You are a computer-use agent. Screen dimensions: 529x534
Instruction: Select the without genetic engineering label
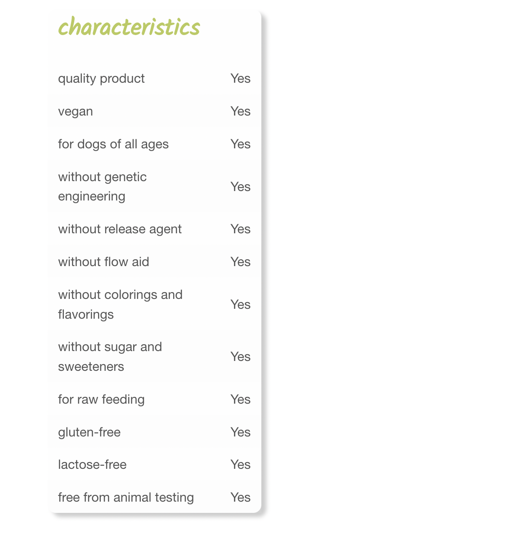103,187
